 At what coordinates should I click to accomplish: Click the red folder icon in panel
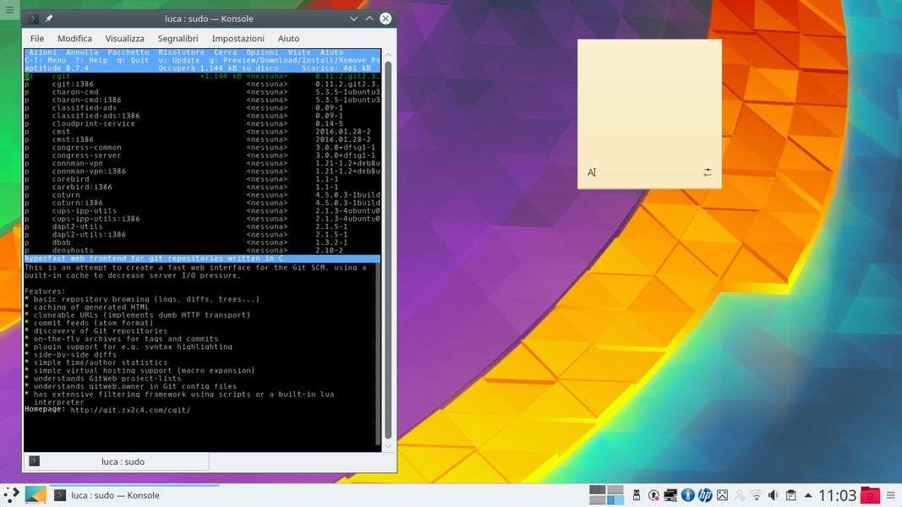870,495
